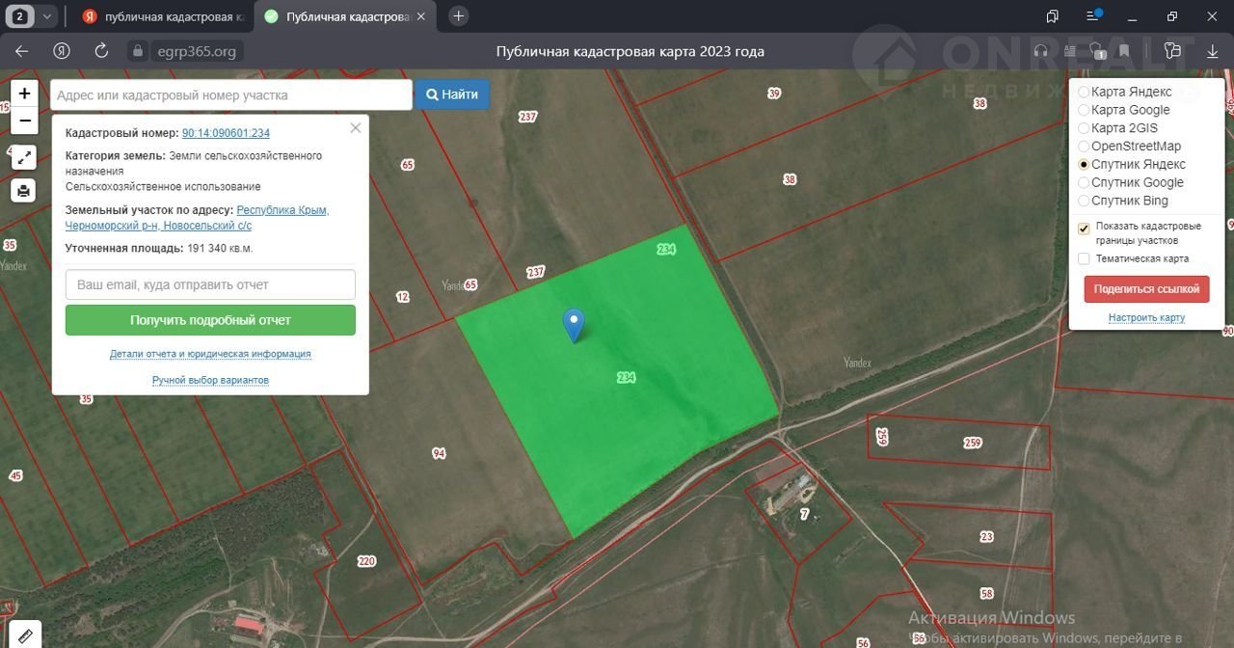Screen dimensions: 1234x648
Task: Reload the page
Action: (101, 51)
